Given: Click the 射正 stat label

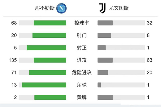Looking at the screenshot, I should click(x=82, y=48).
